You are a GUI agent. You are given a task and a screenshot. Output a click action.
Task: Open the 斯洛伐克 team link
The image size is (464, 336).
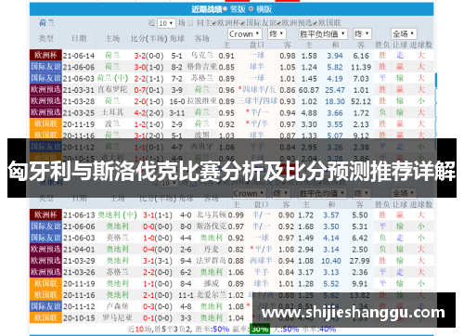coord(212,226)
